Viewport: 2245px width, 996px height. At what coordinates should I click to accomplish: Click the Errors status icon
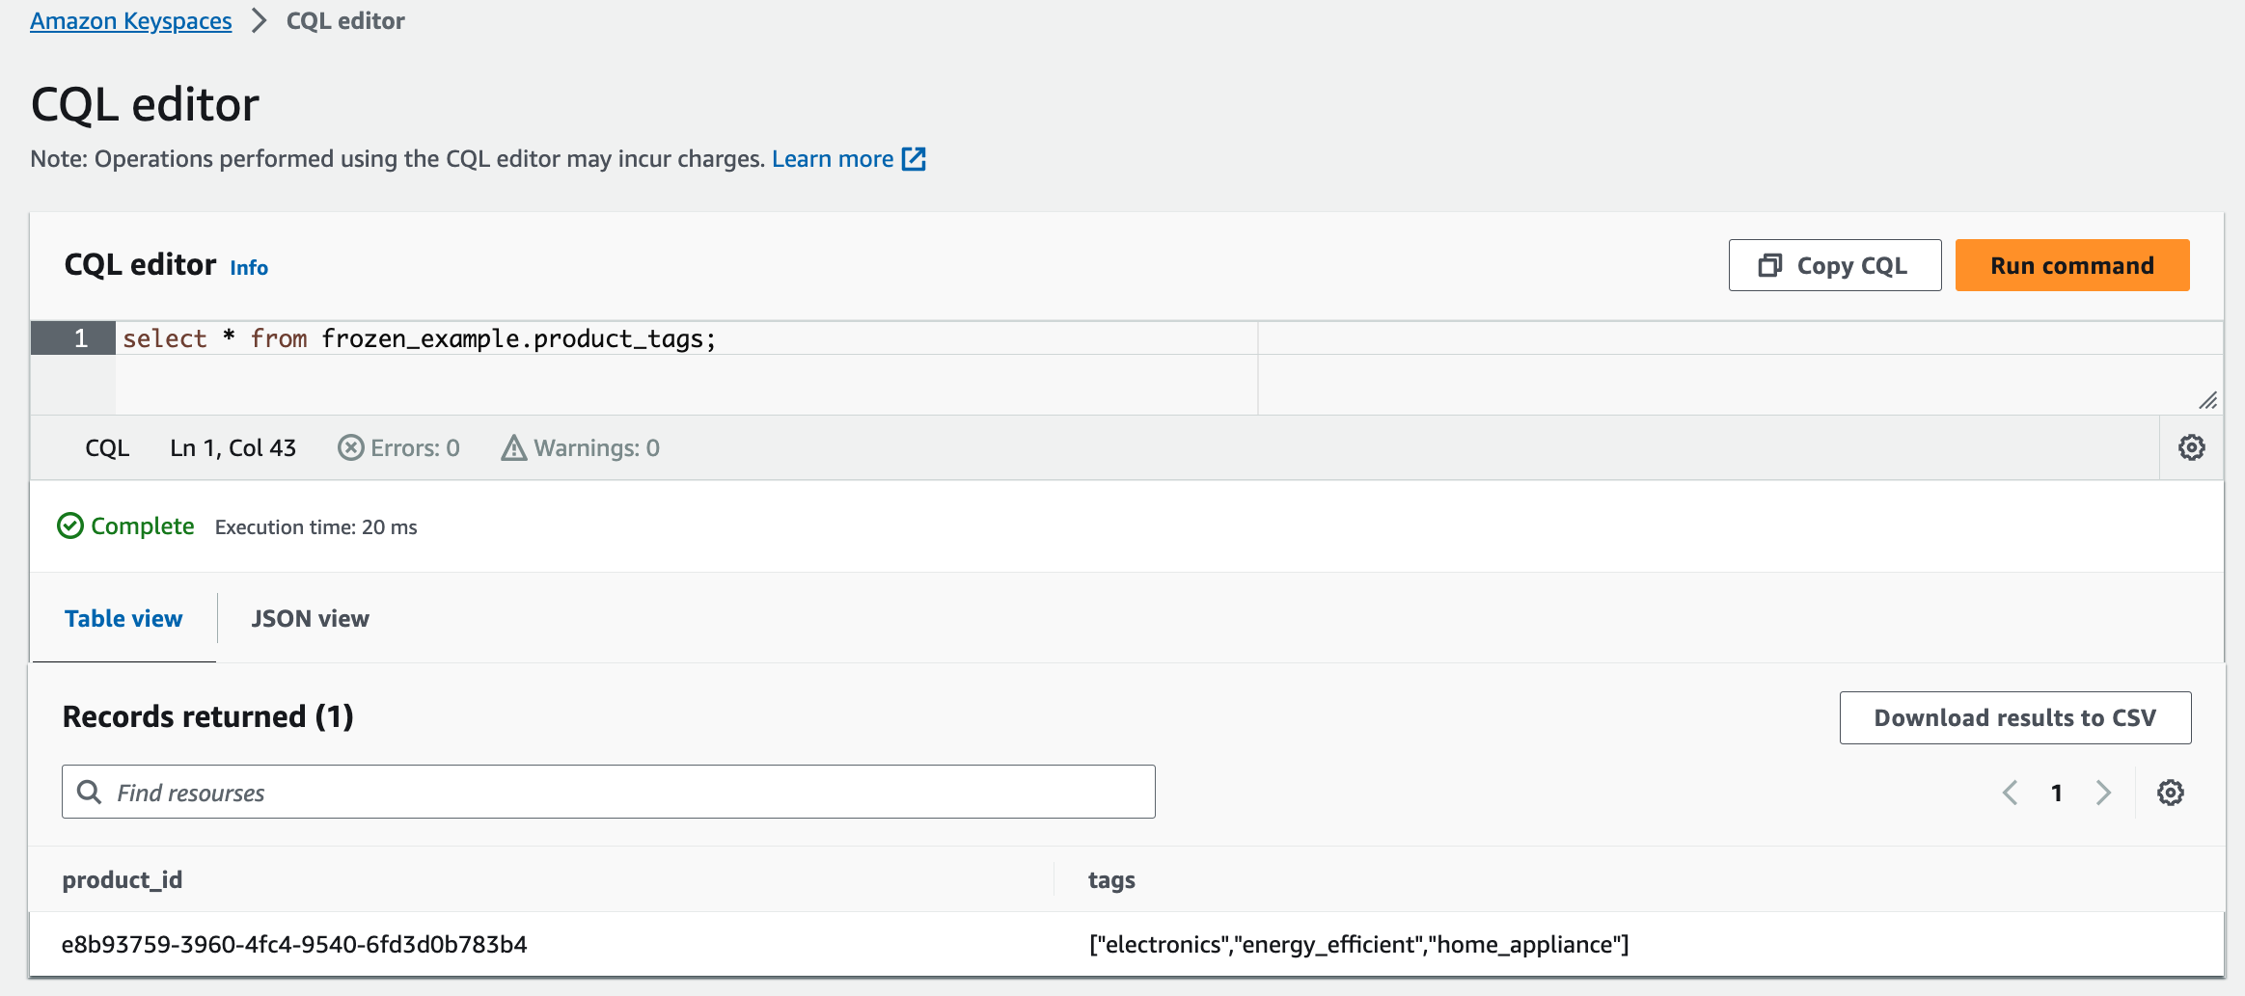pyautogui.click(x=350, y=447)
